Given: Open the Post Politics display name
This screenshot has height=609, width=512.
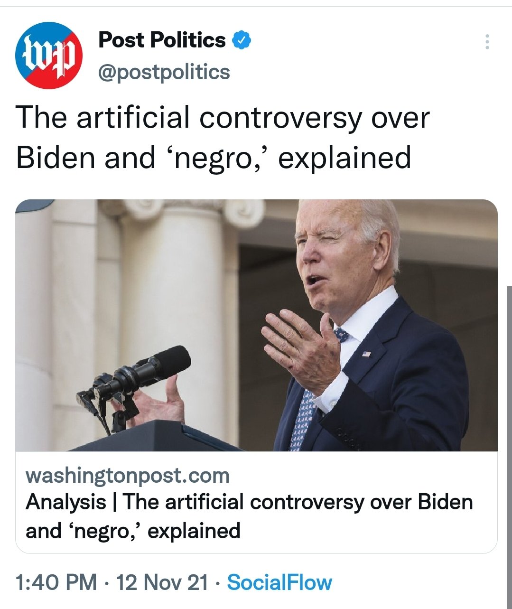Looking at the screenshot, I should pos(162,40).
